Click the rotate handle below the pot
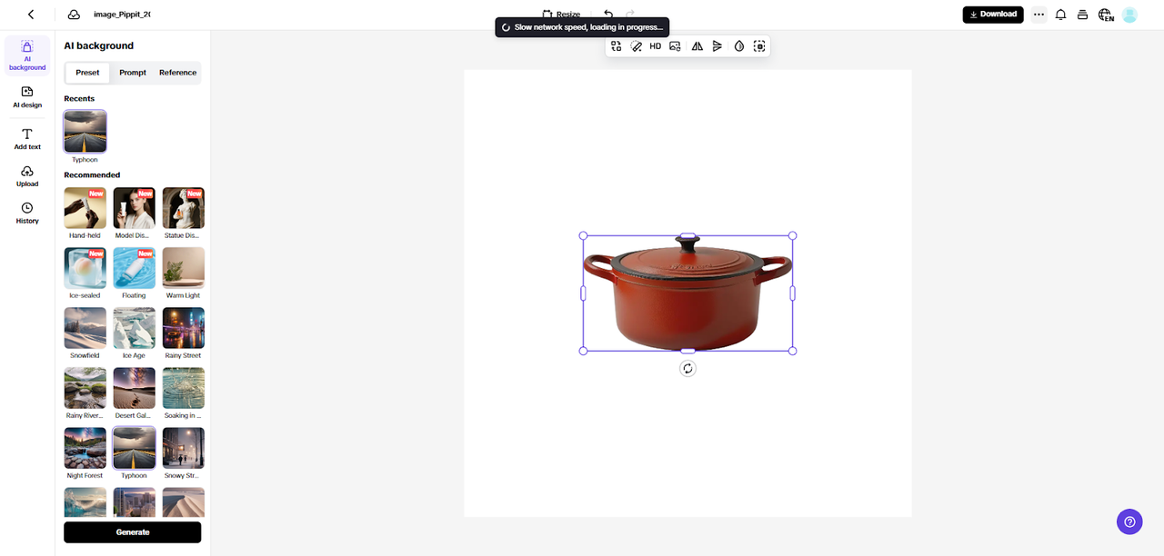The image size is (1164, 556). (x=687, y=368)
